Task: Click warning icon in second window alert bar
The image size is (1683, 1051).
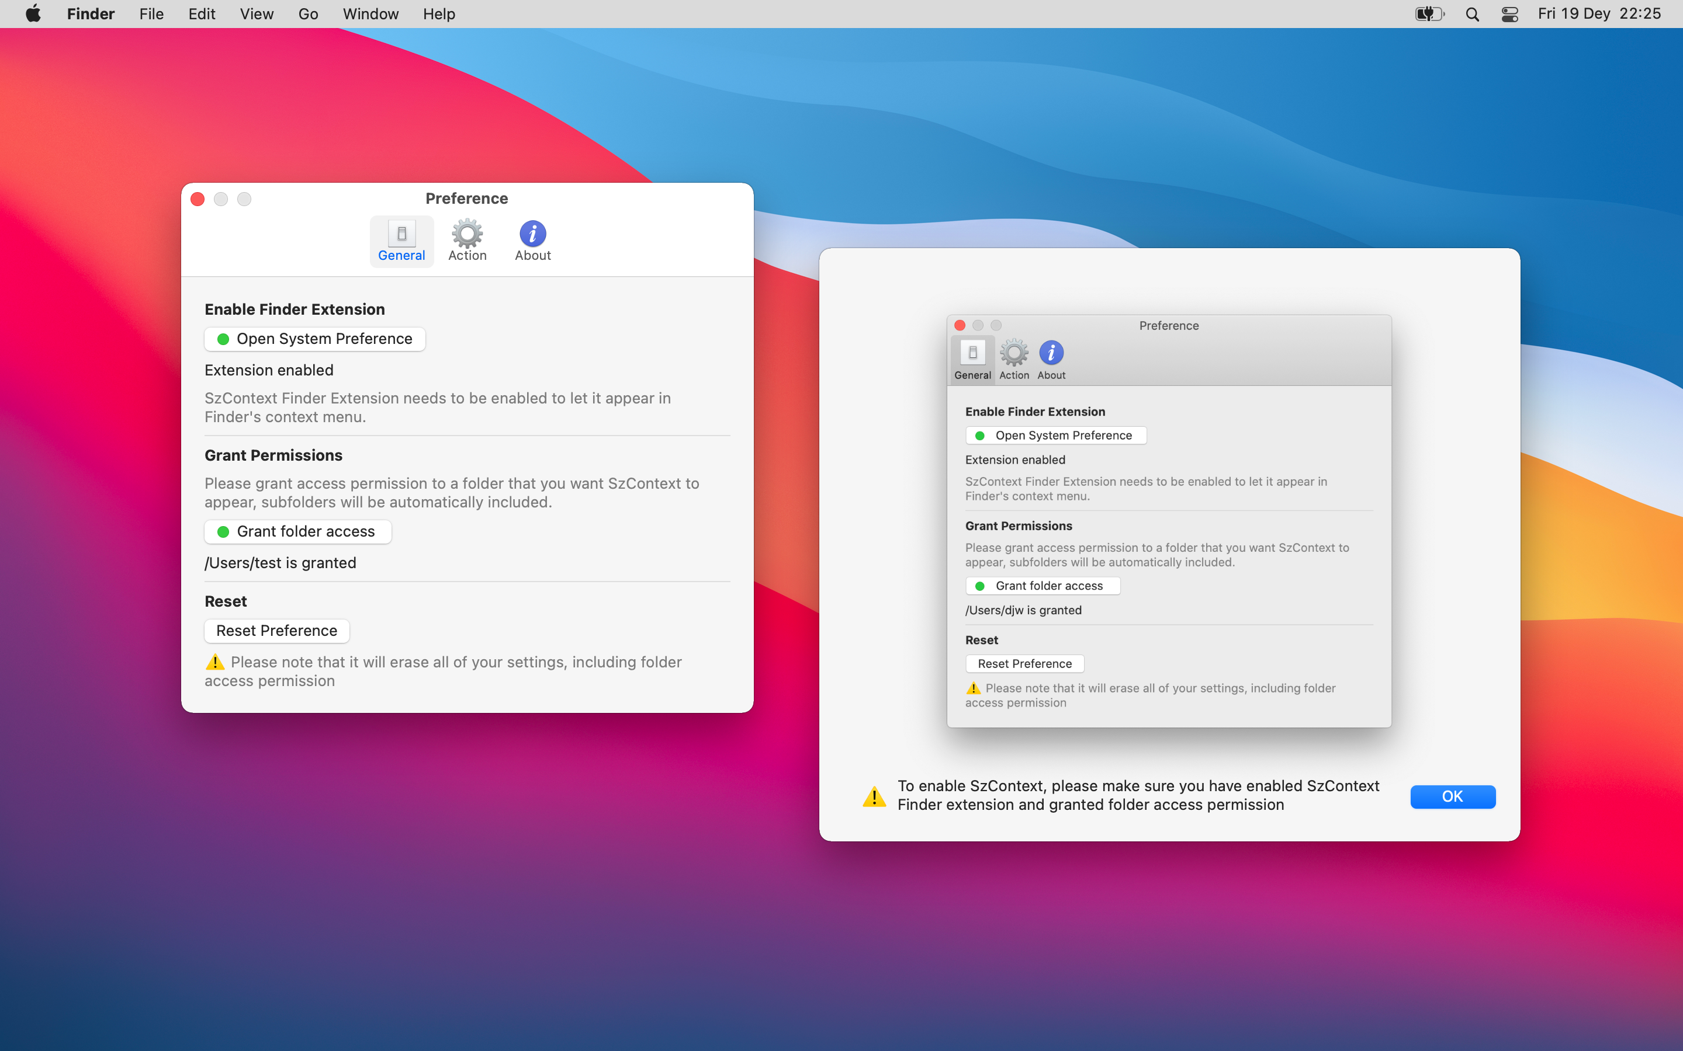Action: tap(872, 795)
